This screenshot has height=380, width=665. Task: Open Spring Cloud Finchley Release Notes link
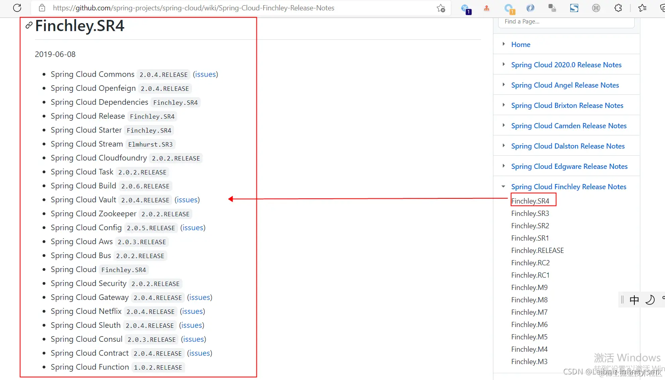pyautogui.click(x=569, y=187)
